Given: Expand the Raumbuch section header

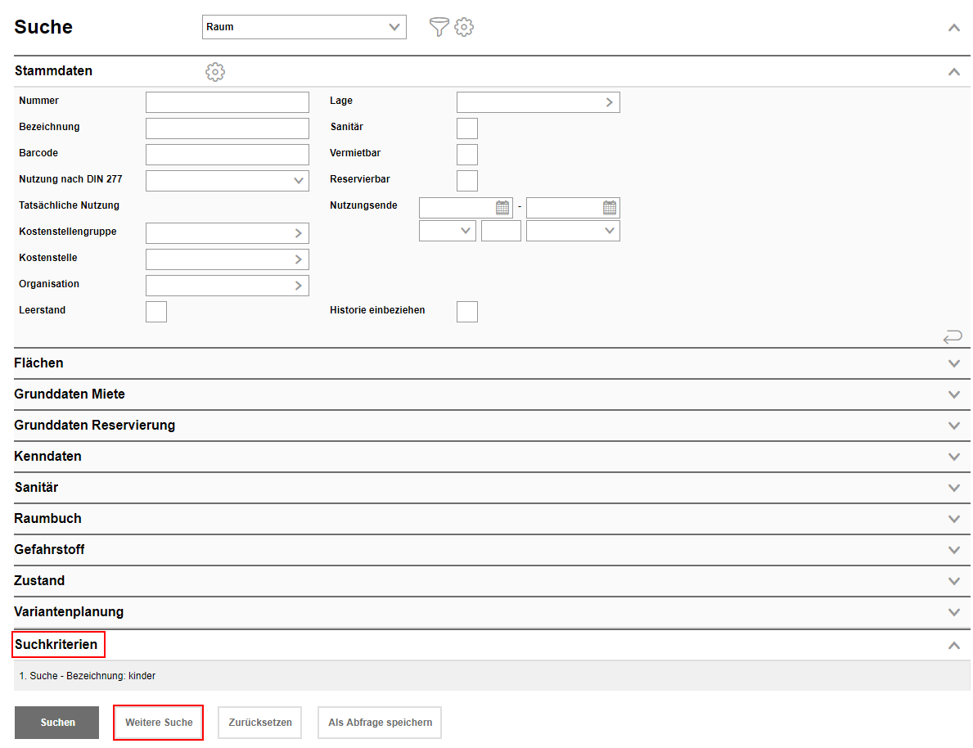Looking at the screenshot, I should pos(953,519).
